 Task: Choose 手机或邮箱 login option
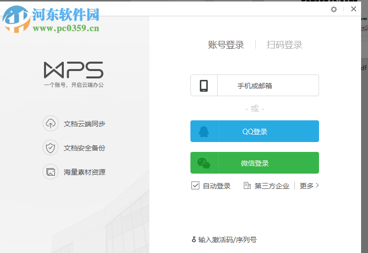(x=255, y=85)
